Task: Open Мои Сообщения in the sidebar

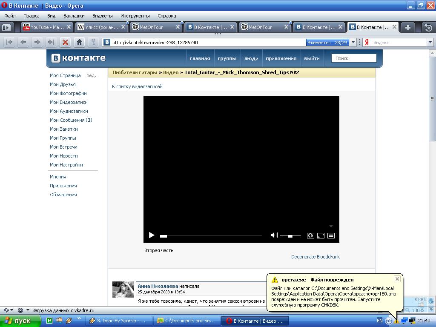Action: tap(71, 120)
